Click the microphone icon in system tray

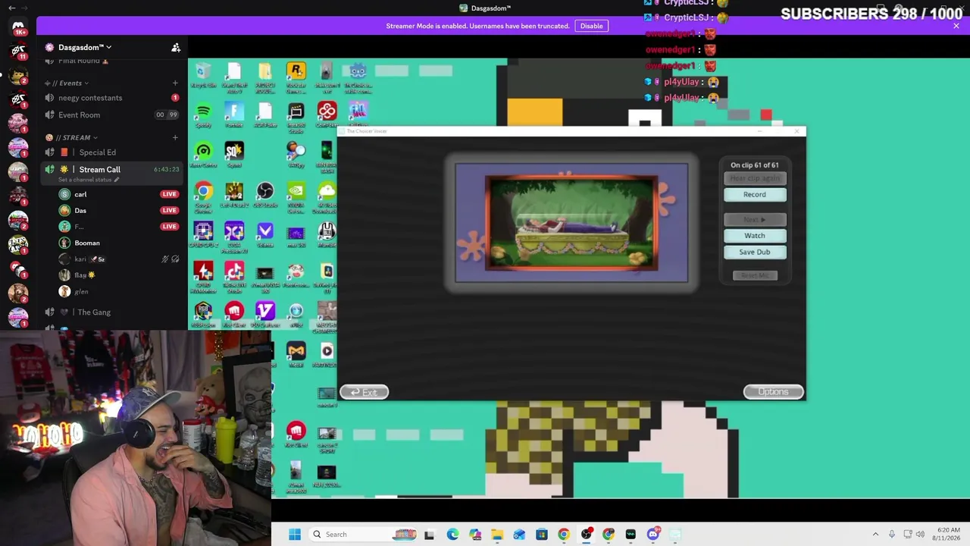click(x=892, y=534)
